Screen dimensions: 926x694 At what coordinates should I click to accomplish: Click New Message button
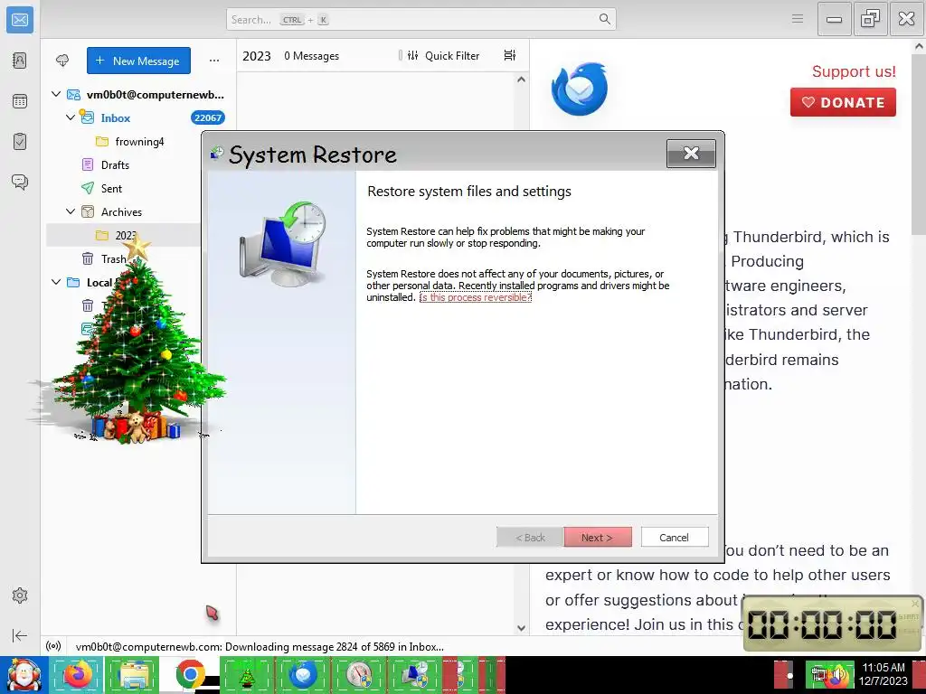[x=138, y=61]
